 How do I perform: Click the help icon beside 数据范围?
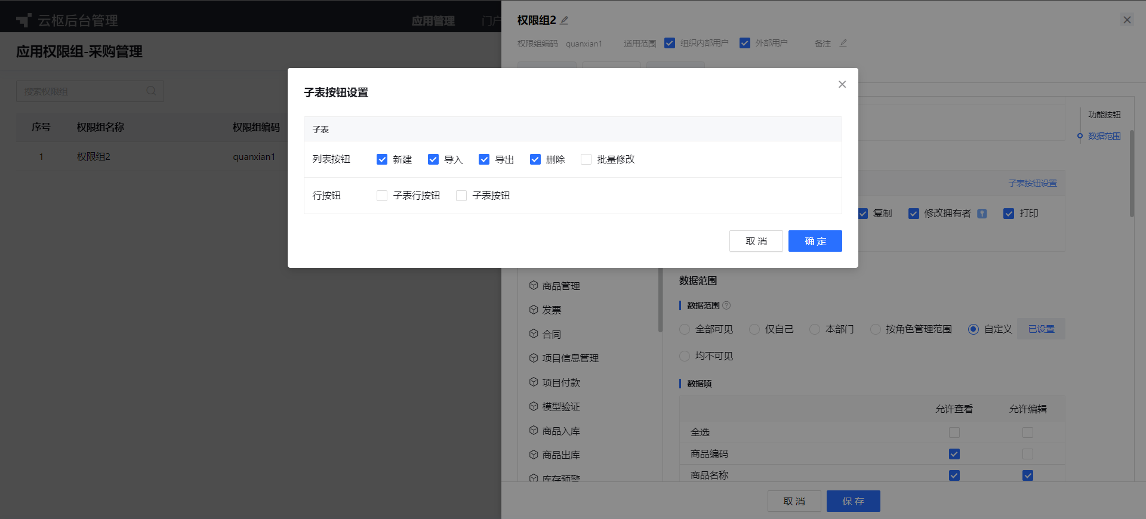(726, 305)
